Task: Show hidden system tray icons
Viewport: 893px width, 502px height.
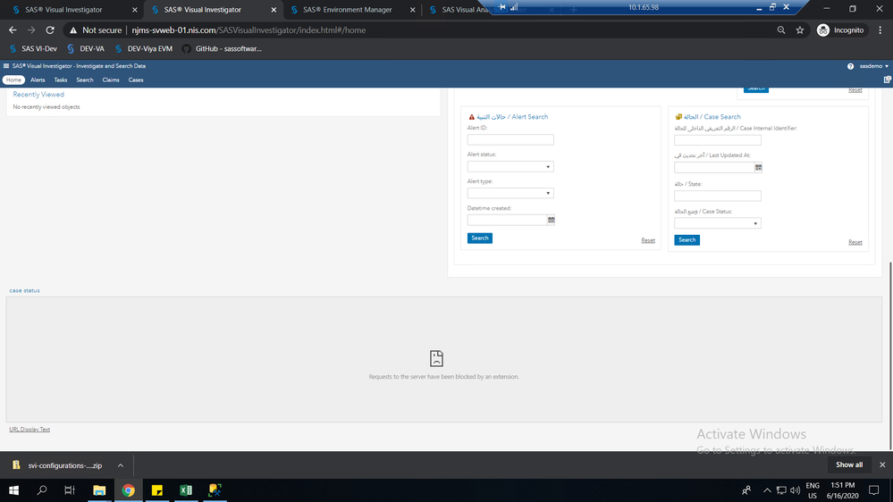Action: pyautogui.click(x=767, y=490)
